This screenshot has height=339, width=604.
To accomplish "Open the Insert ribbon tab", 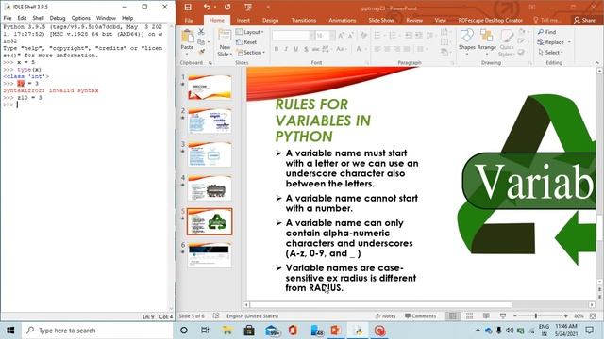I will pyautogui.click(x=243, y=20).
